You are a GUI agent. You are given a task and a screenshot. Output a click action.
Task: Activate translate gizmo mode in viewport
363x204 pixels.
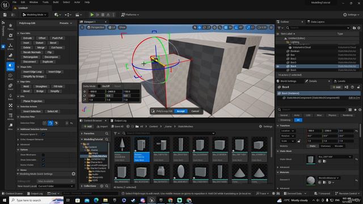199,28
